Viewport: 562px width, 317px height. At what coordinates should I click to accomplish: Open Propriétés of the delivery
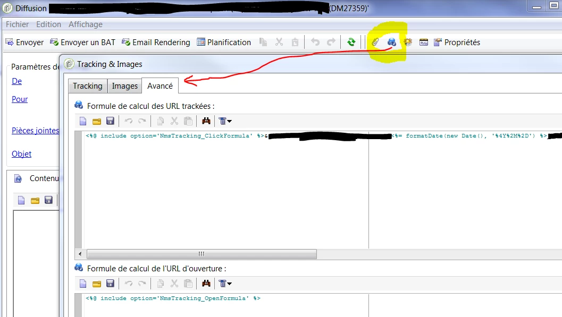tap(457, 42)
